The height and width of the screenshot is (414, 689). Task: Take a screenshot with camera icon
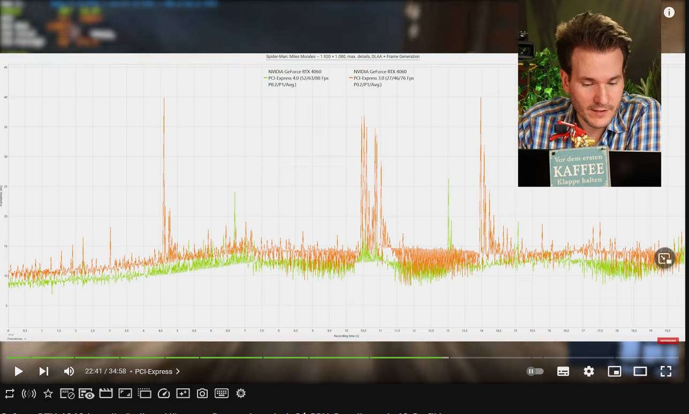coord(202,394)
